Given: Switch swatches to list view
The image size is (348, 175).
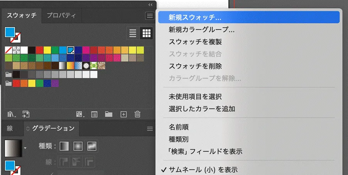Looking at the screenshot, I should (133, 34).
